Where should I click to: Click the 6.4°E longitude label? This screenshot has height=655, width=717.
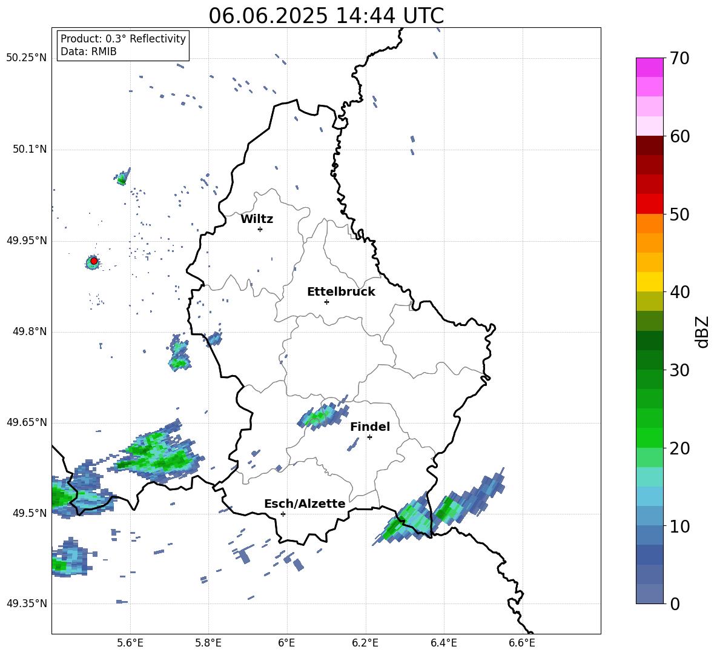point(443,643)
